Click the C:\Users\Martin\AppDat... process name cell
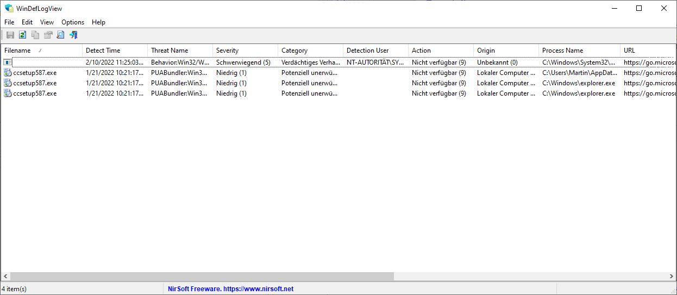The height and width of the screenshot is (295, 677). (580, 73)
